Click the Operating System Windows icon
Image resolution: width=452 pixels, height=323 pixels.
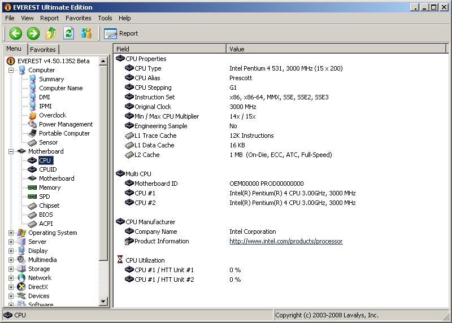pos(21,233)
